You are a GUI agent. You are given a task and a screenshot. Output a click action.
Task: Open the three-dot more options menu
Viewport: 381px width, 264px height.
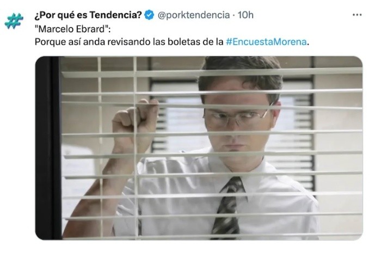[357, 15]
